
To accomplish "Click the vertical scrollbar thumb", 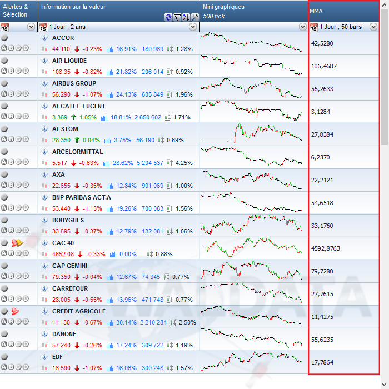I will (385, 77).
